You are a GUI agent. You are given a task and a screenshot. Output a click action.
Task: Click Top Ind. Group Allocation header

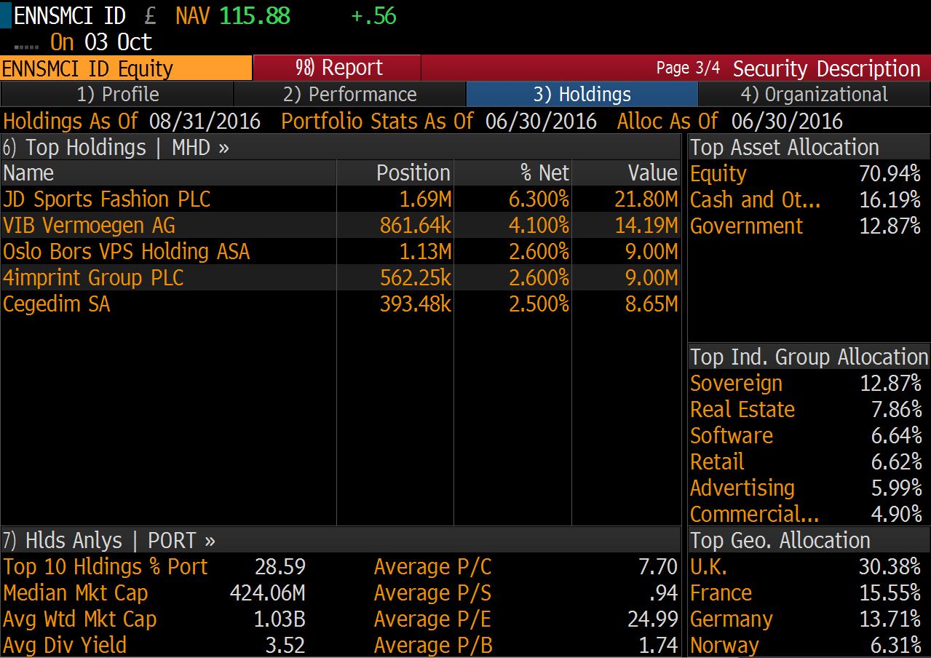809,357
